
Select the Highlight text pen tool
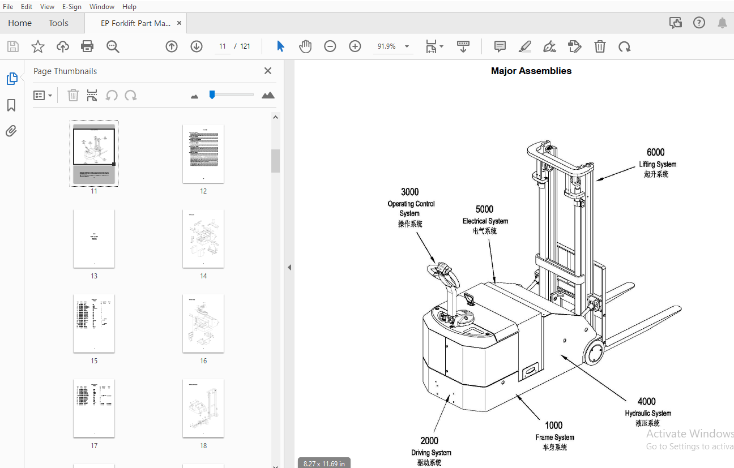click(525, 46)
